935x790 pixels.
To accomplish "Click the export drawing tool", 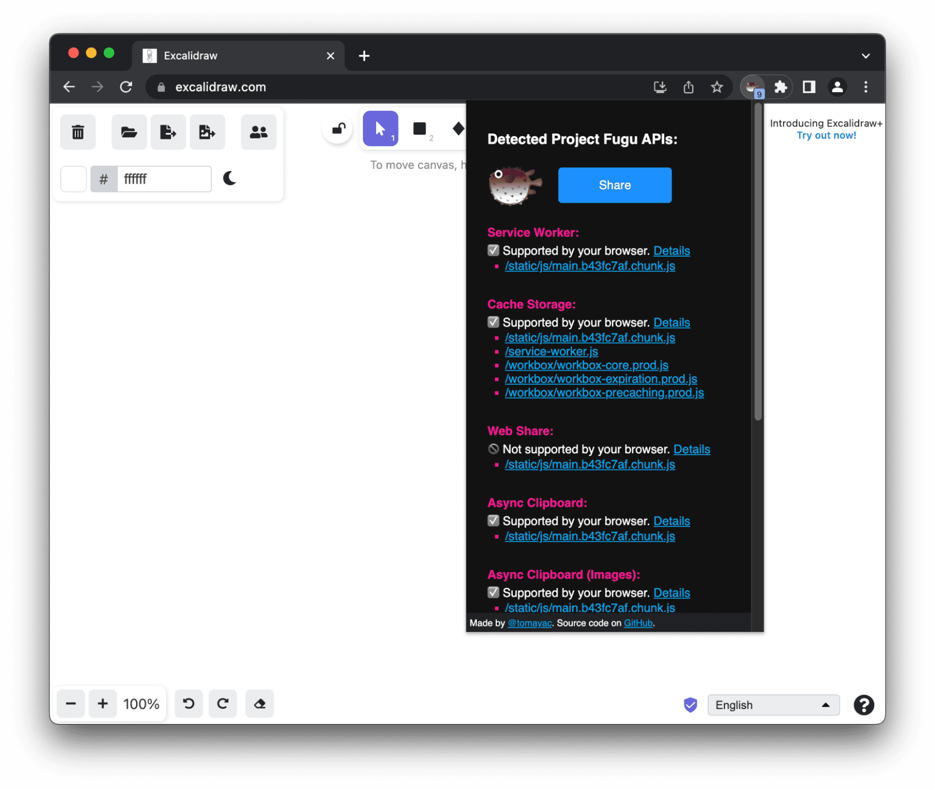I will [x=168, y=131].
